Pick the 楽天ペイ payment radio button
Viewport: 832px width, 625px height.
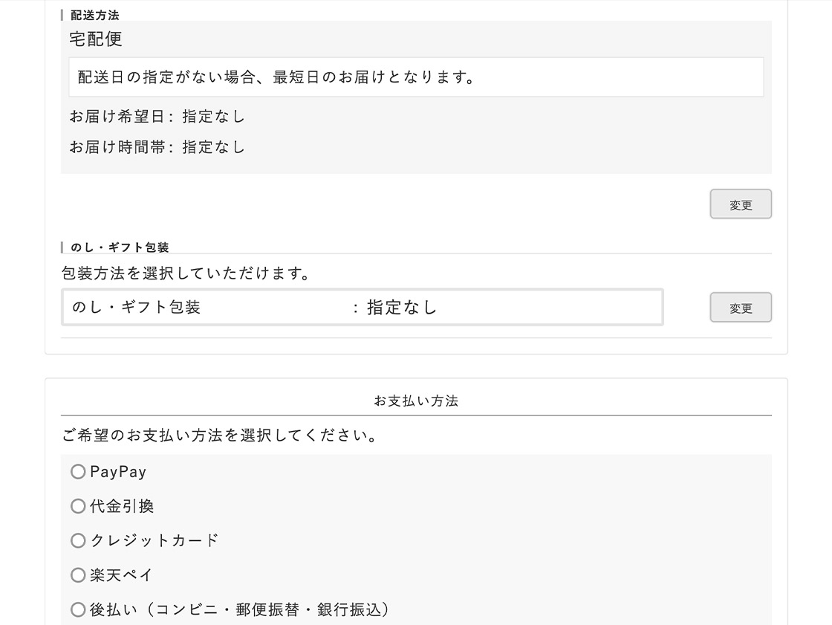78,575
